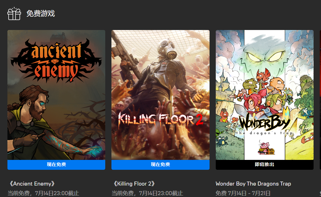
Task: Click the Ancient Enemy logo on its cover
Action: coord(56,60)
